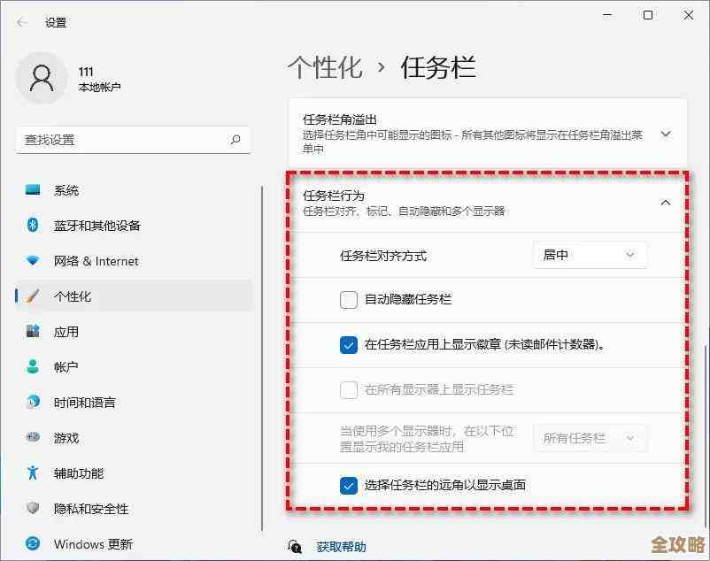
Task: Disable 在任务栏应用上显示徽章
Action: click(x=348, y=345)
